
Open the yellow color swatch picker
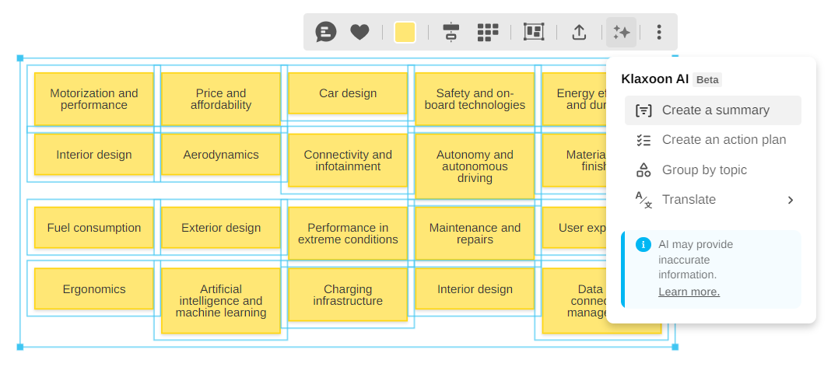click(x=405, y=32)
